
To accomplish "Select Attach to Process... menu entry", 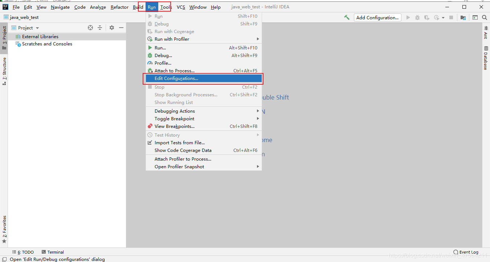I will [204, 71].
